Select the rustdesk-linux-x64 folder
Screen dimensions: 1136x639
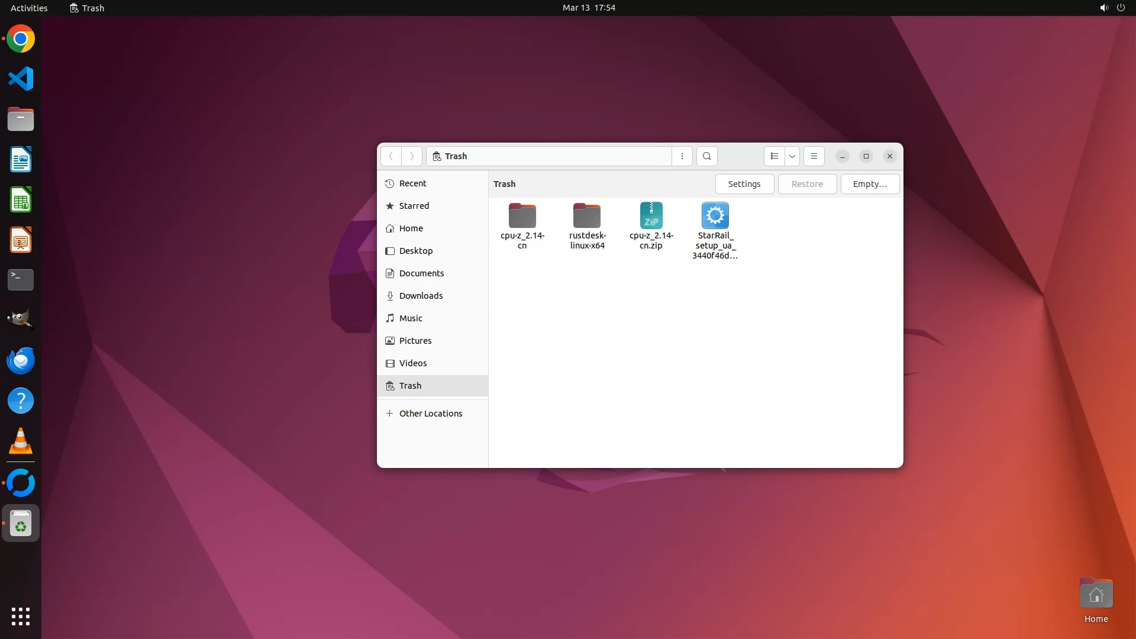(x=587, y=217)
